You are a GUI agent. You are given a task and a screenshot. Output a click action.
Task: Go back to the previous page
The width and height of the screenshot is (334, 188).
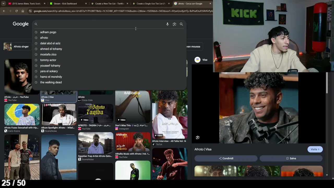point(4,11)
